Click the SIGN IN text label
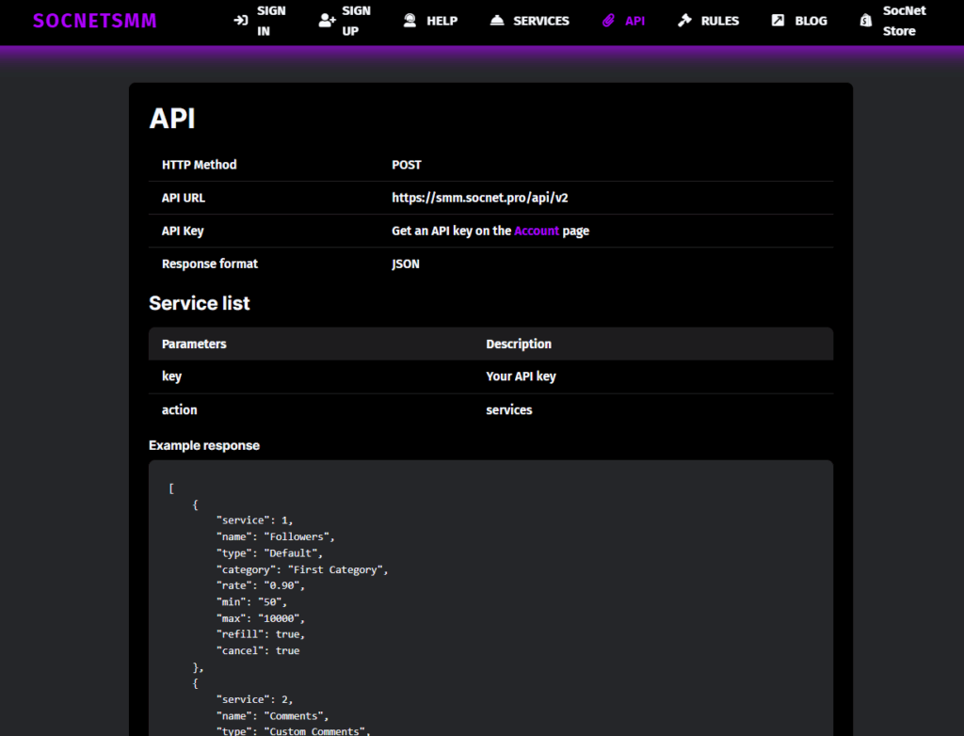Screen dimensions: 964x736 click(x=271, y=21)
